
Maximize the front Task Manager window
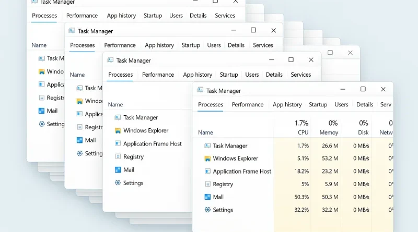point(363,89)
